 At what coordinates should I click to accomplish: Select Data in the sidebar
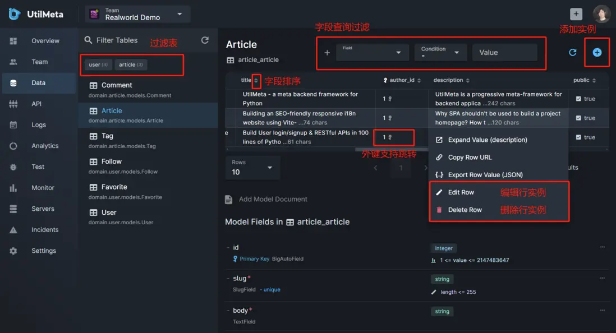tap(39, 83)
